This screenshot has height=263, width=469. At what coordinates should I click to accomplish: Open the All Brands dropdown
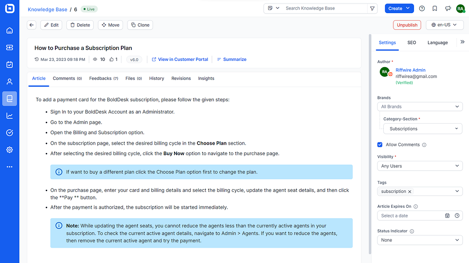(420, 107)
